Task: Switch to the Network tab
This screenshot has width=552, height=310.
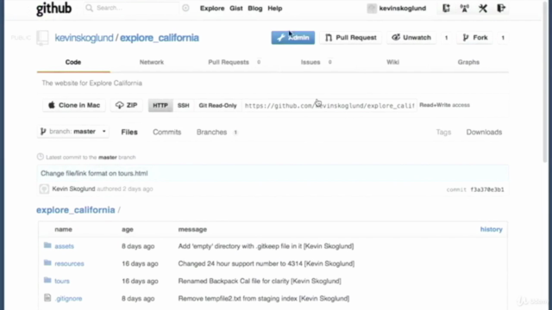Action: [152, 62]
